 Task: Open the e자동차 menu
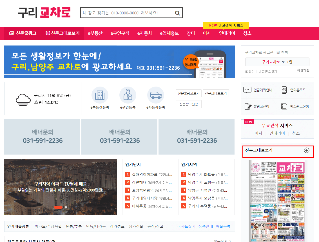145,33
